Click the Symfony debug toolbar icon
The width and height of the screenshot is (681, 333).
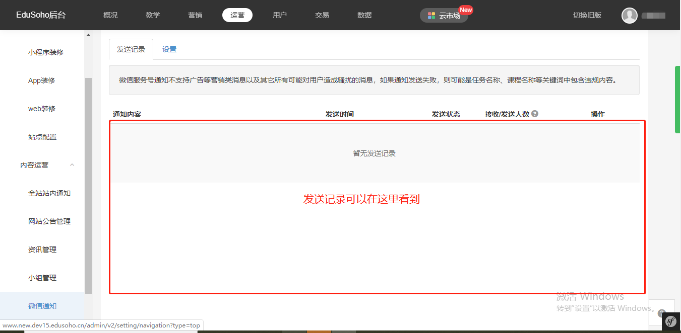(671, 321)
